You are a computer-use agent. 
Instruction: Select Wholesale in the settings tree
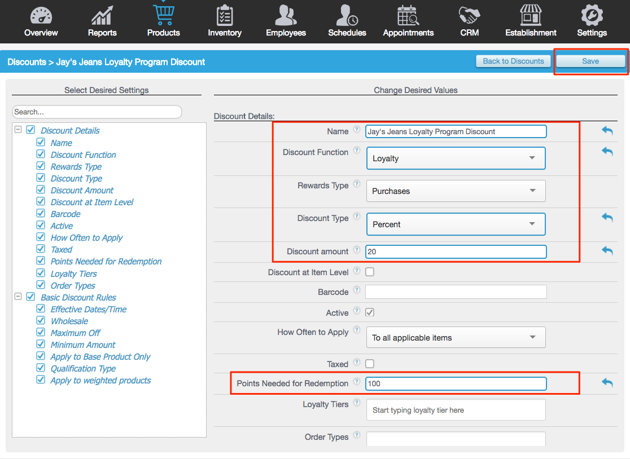tap(69, 321)
